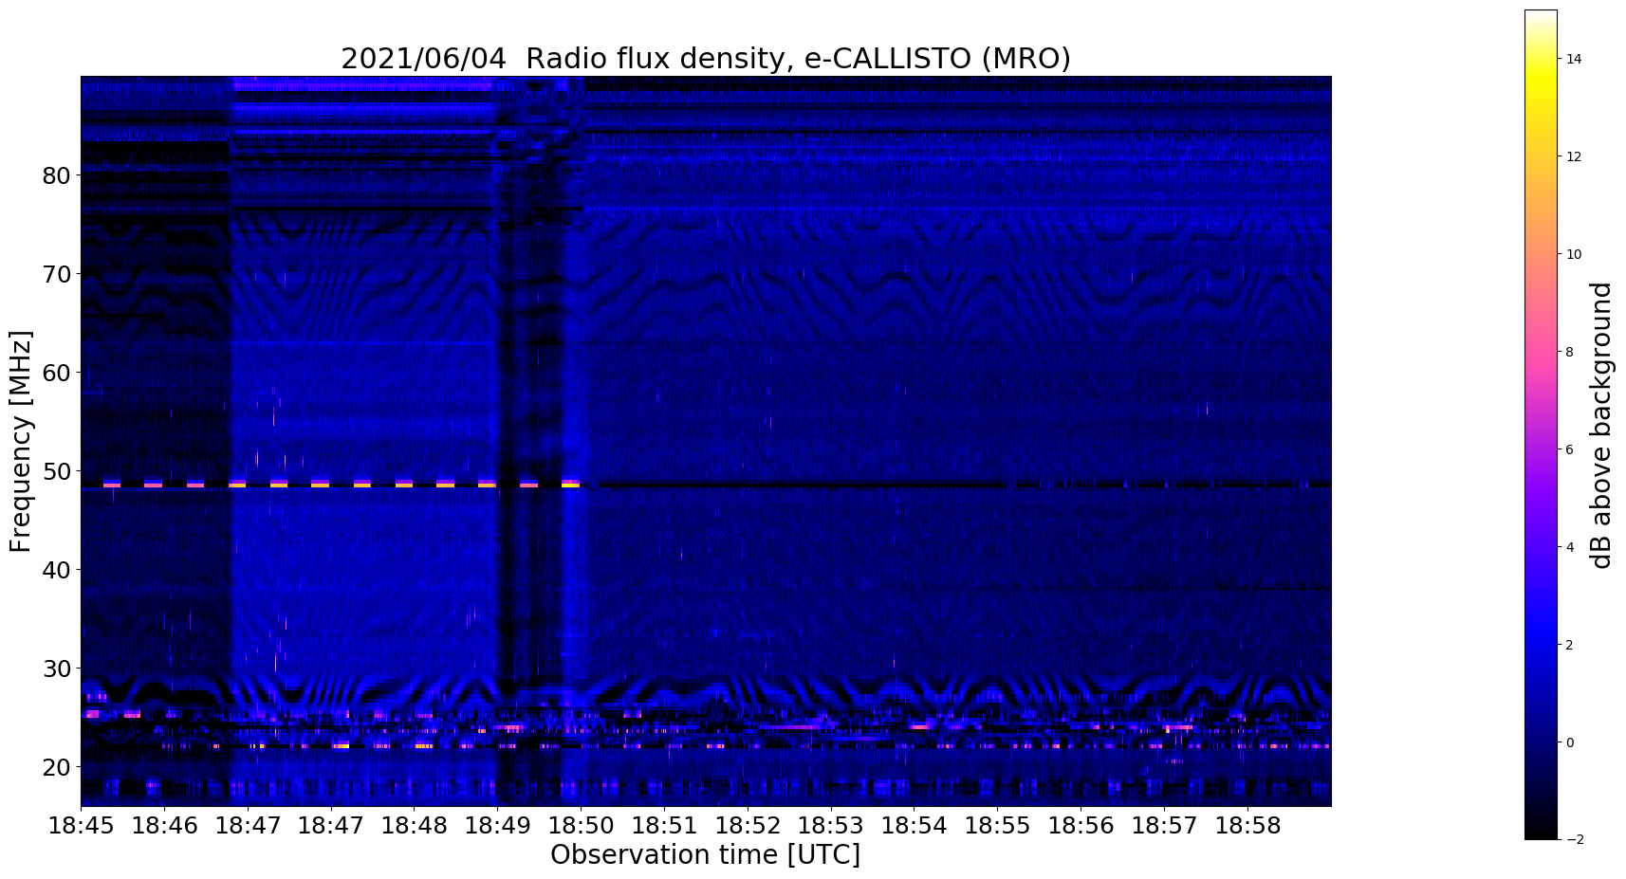The height and width of the screenshot is (879, 1626).
Task: Click the colorbar tick label 8
Action: pyautogui.click(x=1570, y=352)
